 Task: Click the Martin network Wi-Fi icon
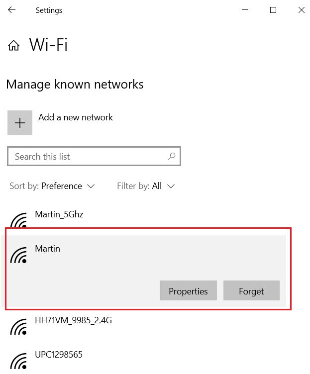[18, 255]
